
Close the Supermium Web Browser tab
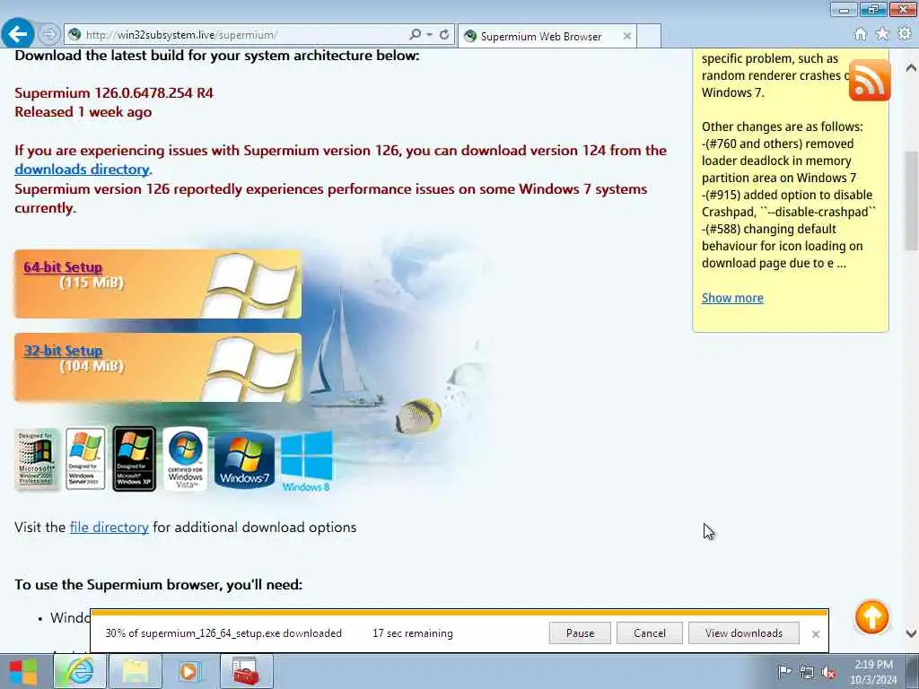pyautogui.click(x=626, y=36)
